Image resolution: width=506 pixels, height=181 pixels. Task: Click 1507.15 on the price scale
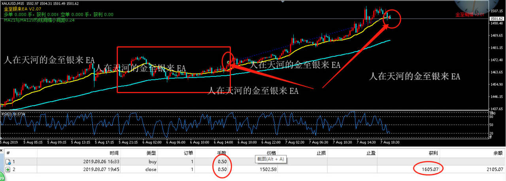pos(497,11)
